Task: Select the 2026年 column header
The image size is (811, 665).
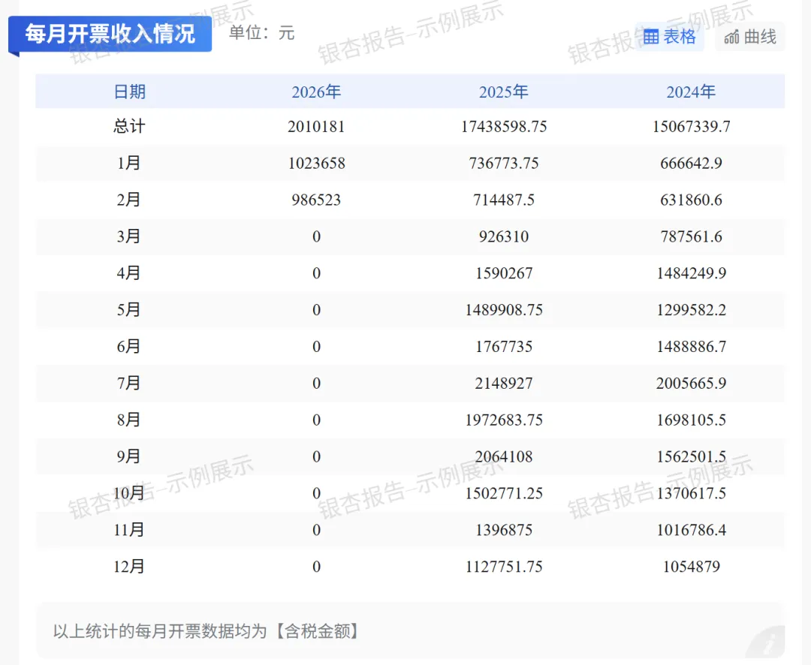Action: click(x=316, y=92)
